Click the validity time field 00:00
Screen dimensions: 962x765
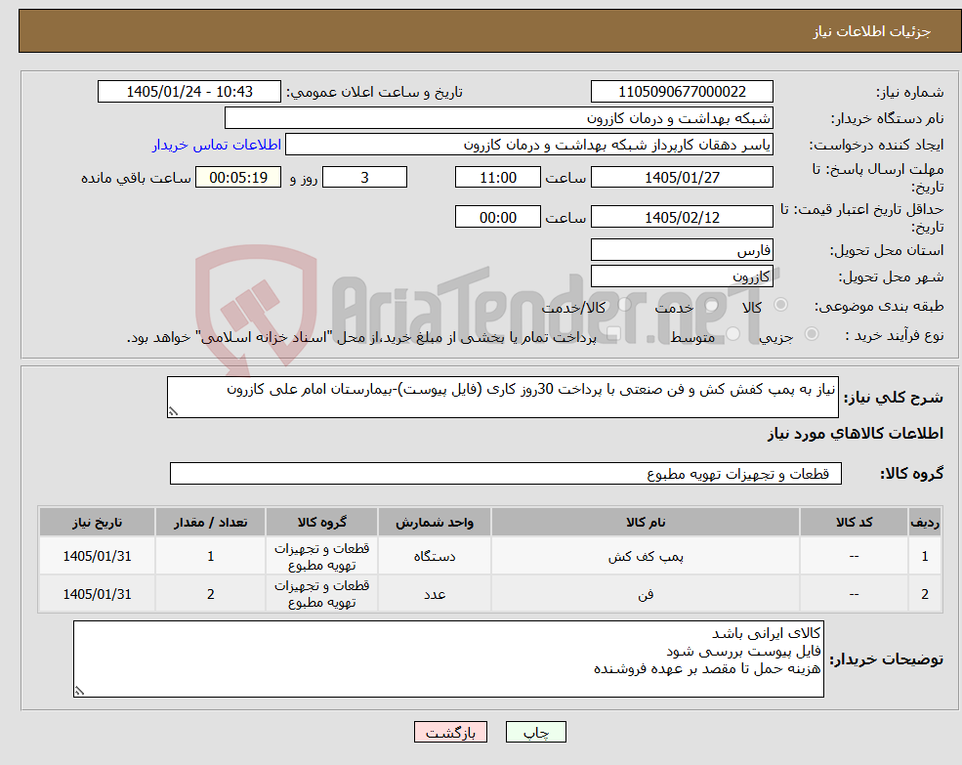coord(497,217)
